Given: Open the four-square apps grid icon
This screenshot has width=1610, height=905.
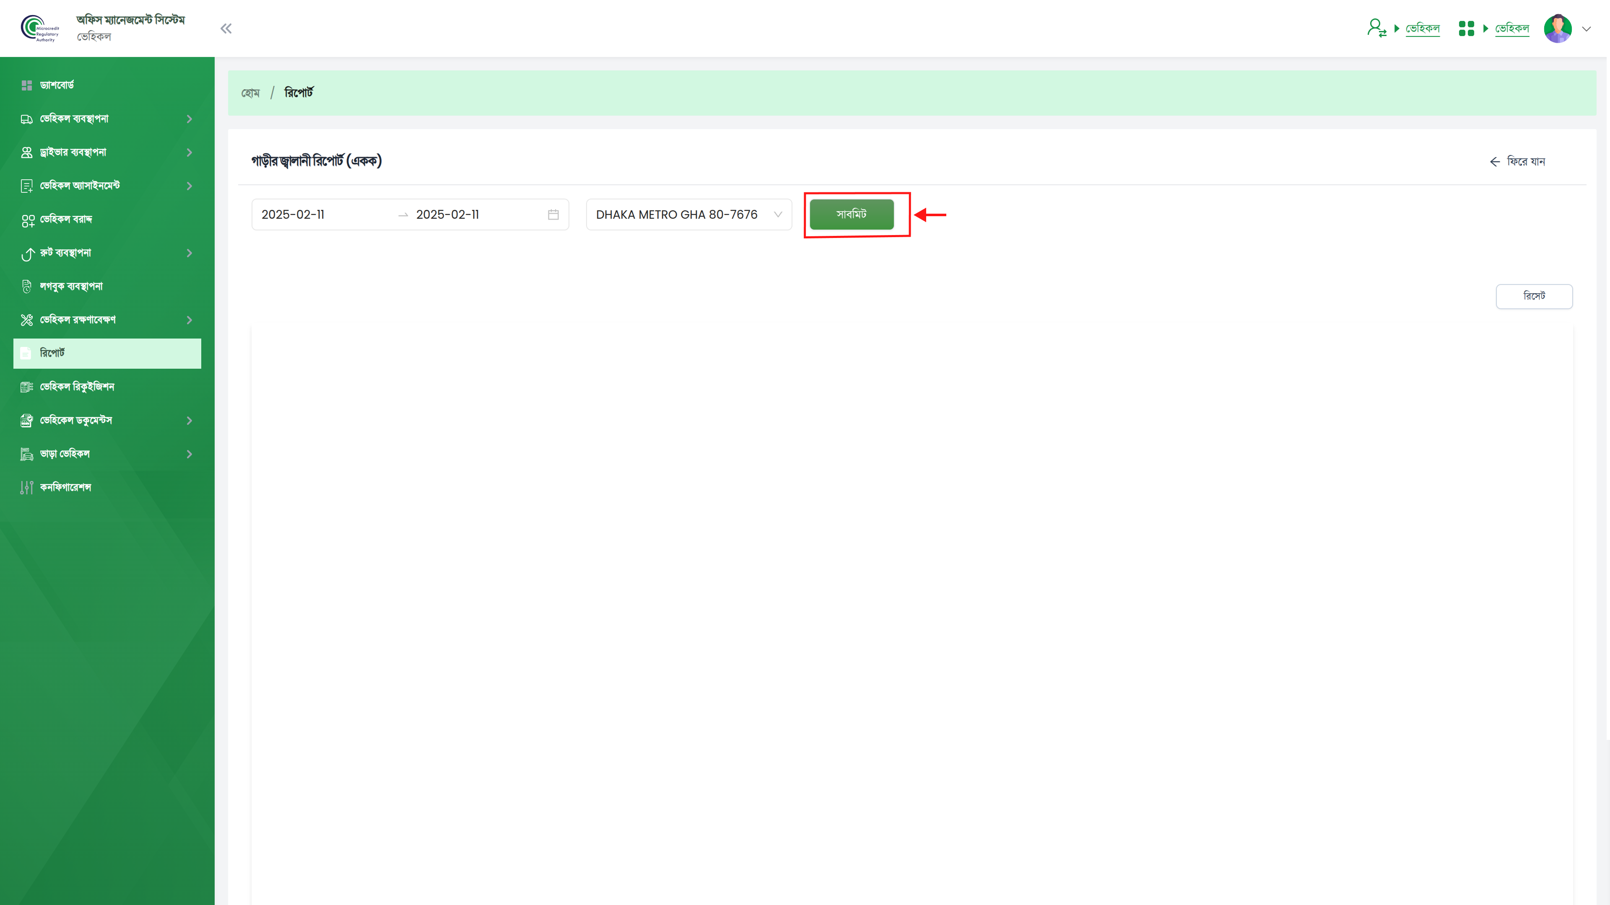Looking at the screenshot, I should click(1466, 28).
